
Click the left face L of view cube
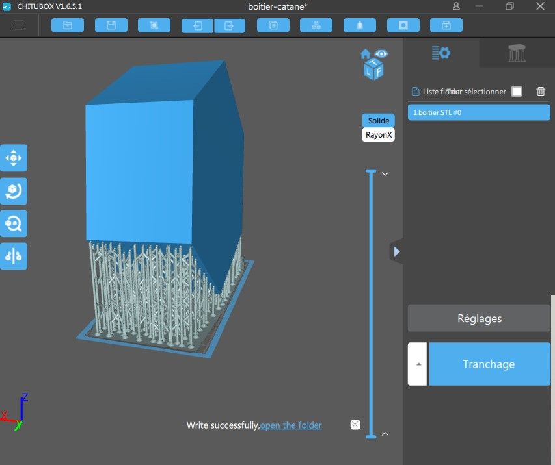point(368,72)
